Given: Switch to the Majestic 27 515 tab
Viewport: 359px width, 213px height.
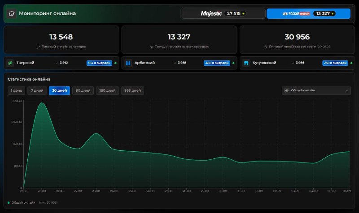Looking at the screenshot, I should tap(223, 13).
